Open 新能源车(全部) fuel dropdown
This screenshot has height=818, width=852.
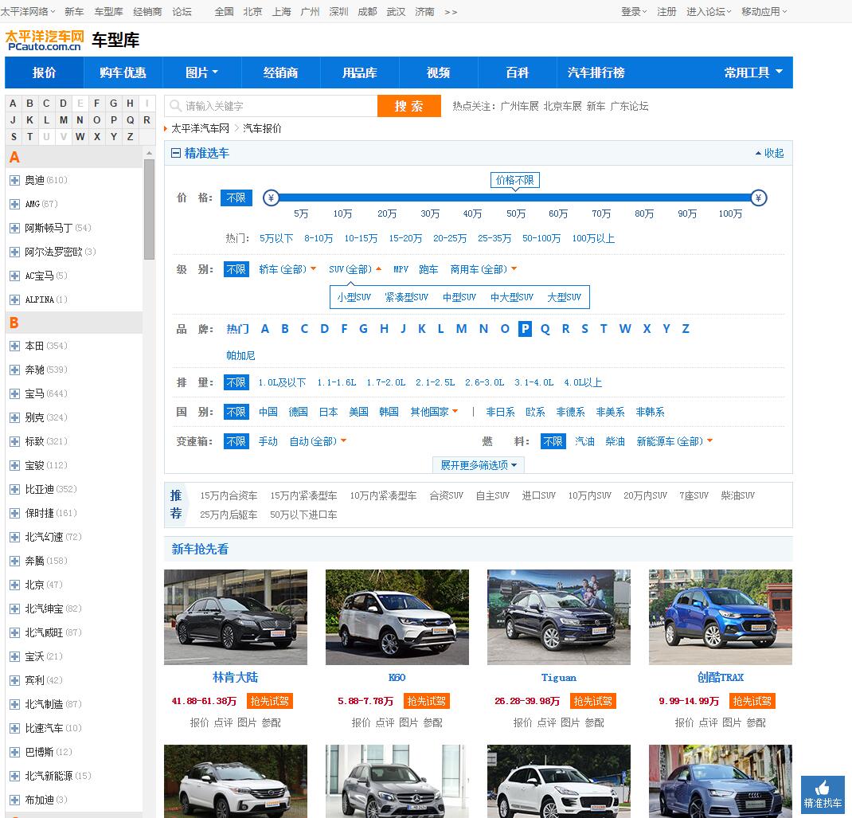[674, 441]
